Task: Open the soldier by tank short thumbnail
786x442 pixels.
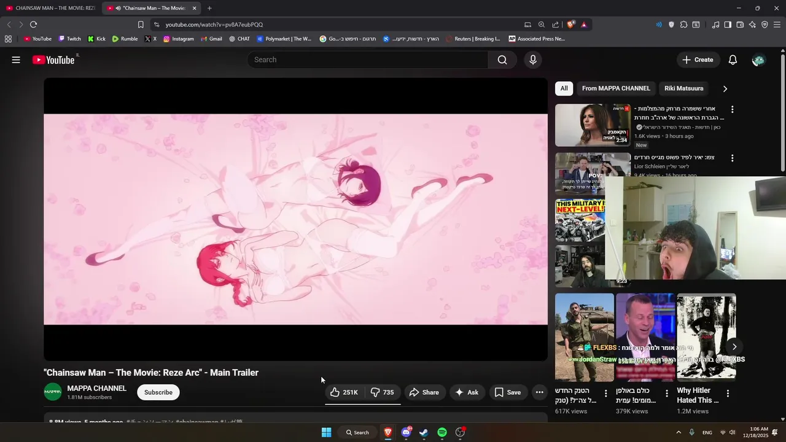Action: coord(584,337)
